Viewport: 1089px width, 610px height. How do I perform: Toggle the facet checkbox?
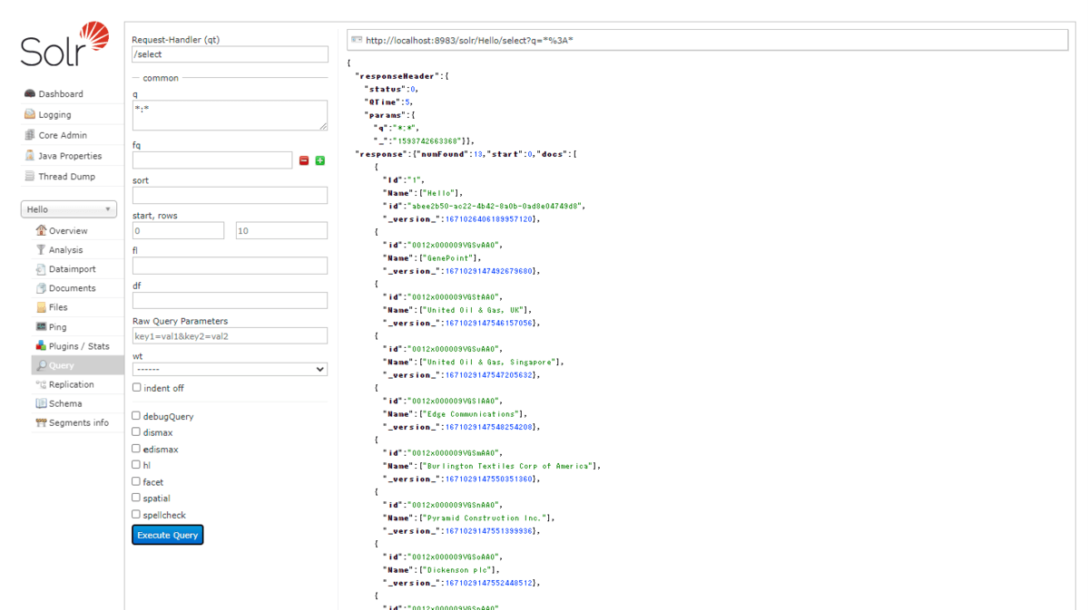(x=136, y=481)
